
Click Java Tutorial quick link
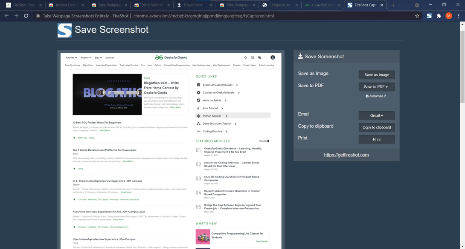click(x=210, y=108)
